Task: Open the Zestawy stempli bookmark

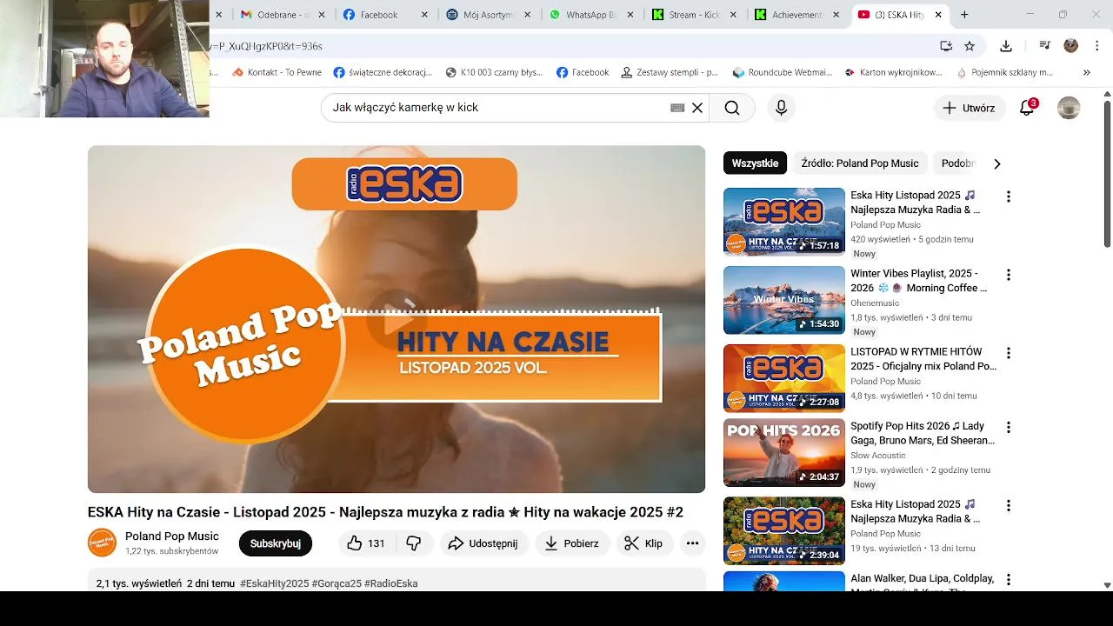Action: [670, 72]
